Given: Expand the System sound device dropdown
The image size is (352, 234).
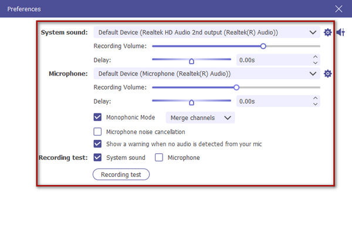Looking at the screenshot, I should coord(207,33).
